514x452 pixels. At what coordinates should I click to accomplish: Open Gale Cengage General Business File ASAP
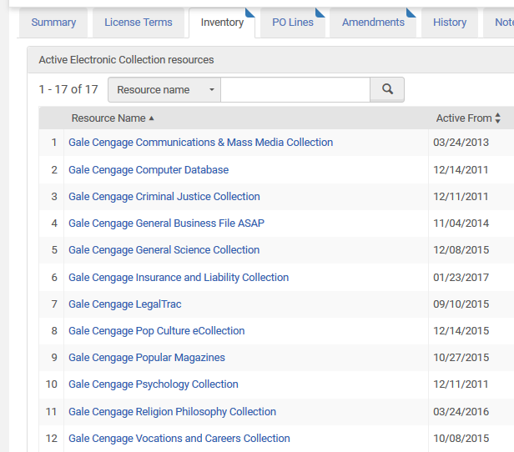[166, 223]
